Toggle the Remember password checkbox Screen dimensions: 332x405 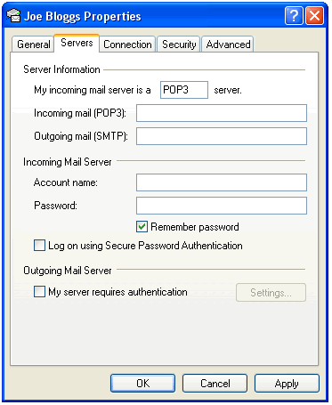point(142,227)
